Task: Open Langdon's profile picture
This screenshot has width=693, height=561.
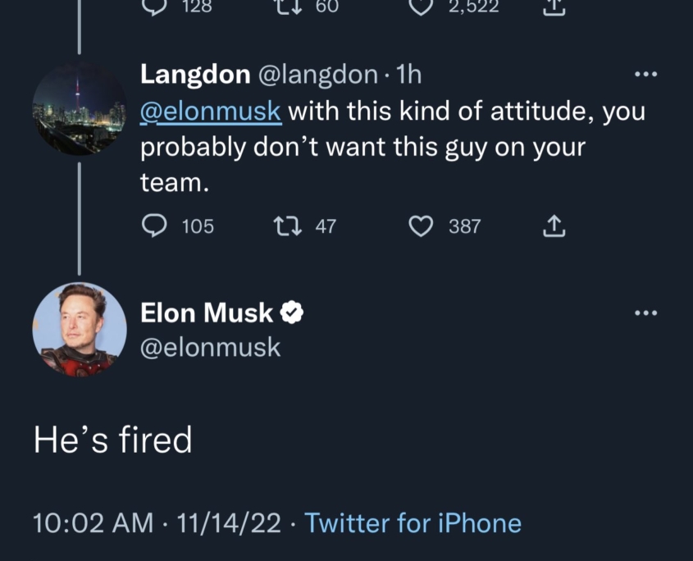Action: pos(79,108)
